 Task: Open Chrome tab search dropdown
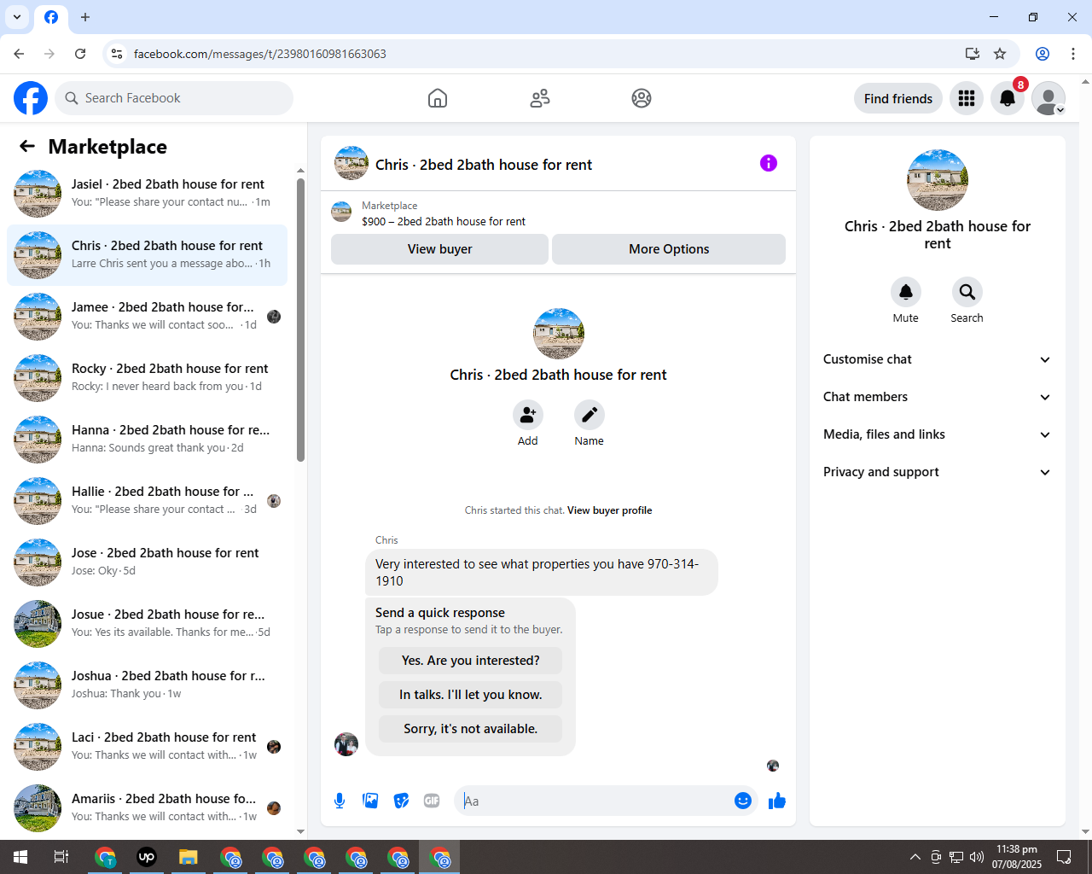(x=17, y=17)
